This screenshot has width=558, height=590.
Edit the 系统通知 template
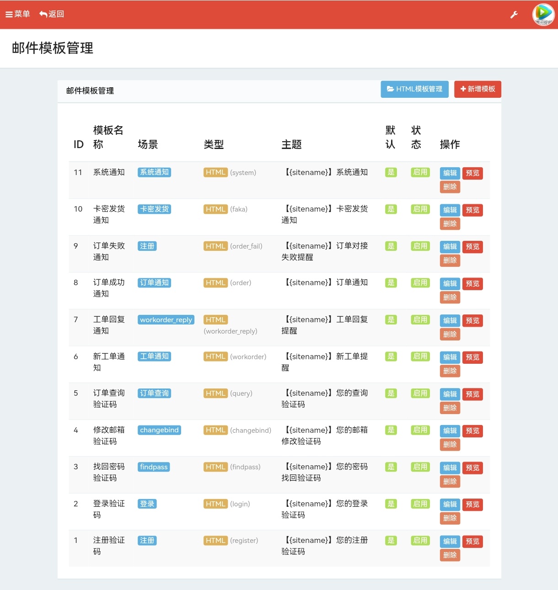point(450,173)
